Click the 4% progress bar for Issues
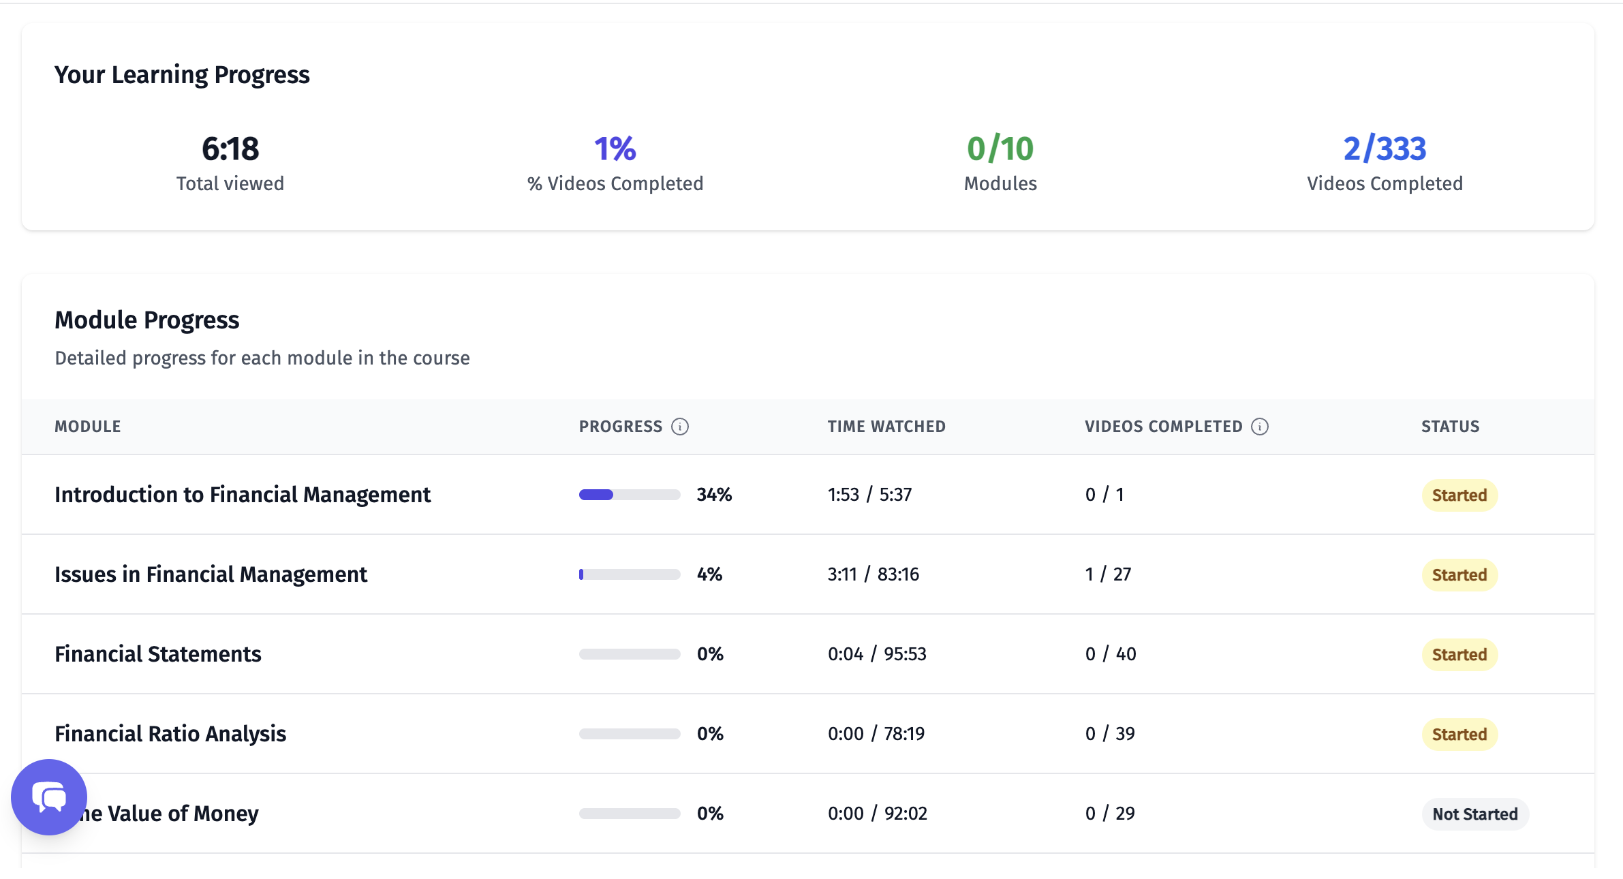Image resolution: width=1623 pixels, height=879 pixels. click(x=629, y=574)
